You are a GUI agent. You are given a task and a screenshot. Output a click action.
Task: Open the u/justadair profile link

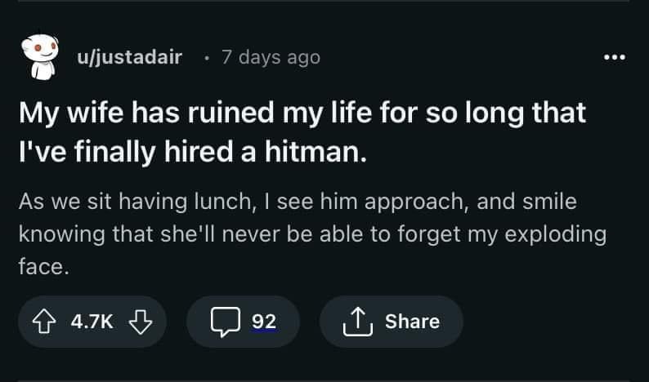(129, 57)
